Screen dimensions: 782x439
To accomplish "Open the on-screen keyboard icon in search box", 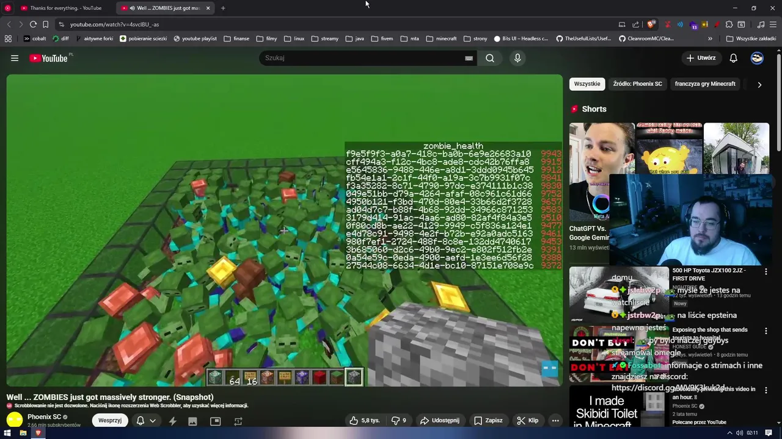I will pos(469,58).
